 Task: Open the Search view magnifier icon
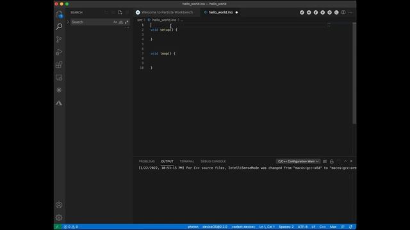click(x=59, y=26)
